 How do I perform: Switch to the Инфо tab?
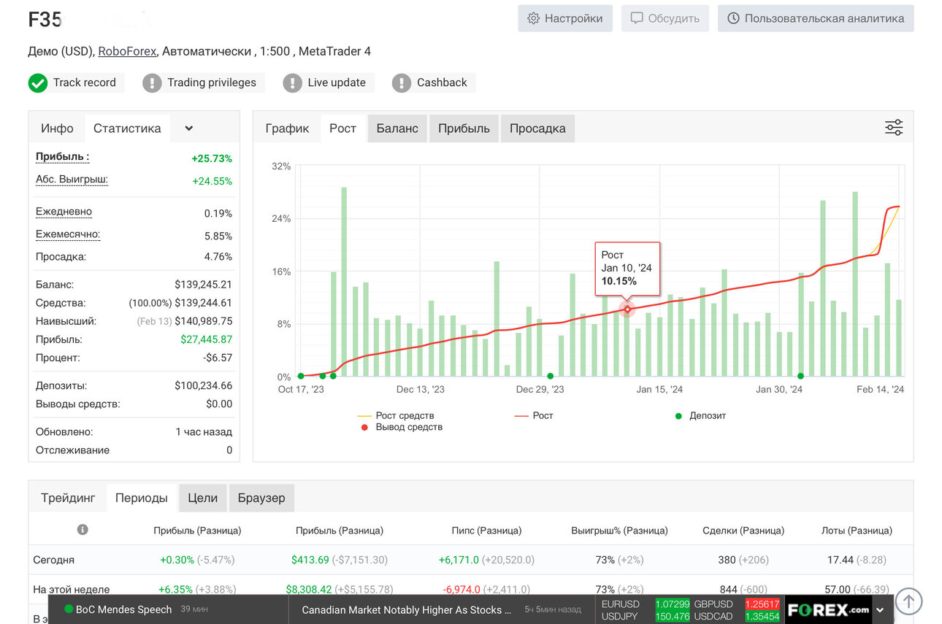click(x=57, y=128)
